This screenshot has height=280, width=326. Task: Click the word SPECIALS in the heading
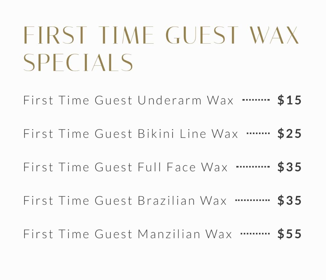pos(78,62)
